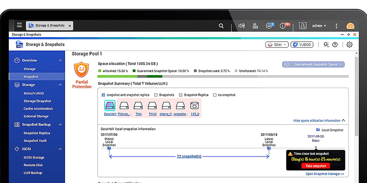The image size is (367, 183).
Task: Open Snapshot Replica in sidebar
Action: point(37,133)
